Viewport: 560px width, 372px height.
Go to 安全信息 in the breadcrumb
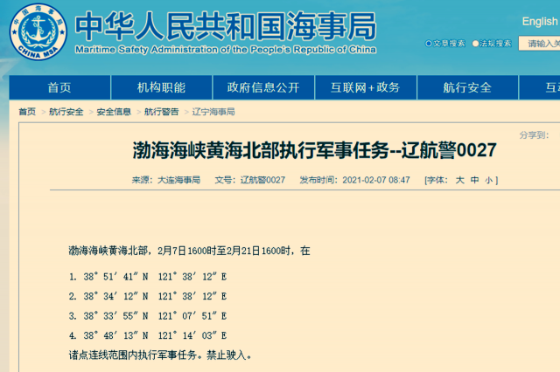tap(114, 112)
